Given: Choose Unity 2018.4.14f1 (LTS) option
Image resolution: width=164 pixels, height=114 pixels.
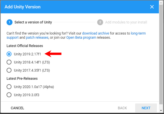Looking at the screenshot, I should tap(9, 62).
